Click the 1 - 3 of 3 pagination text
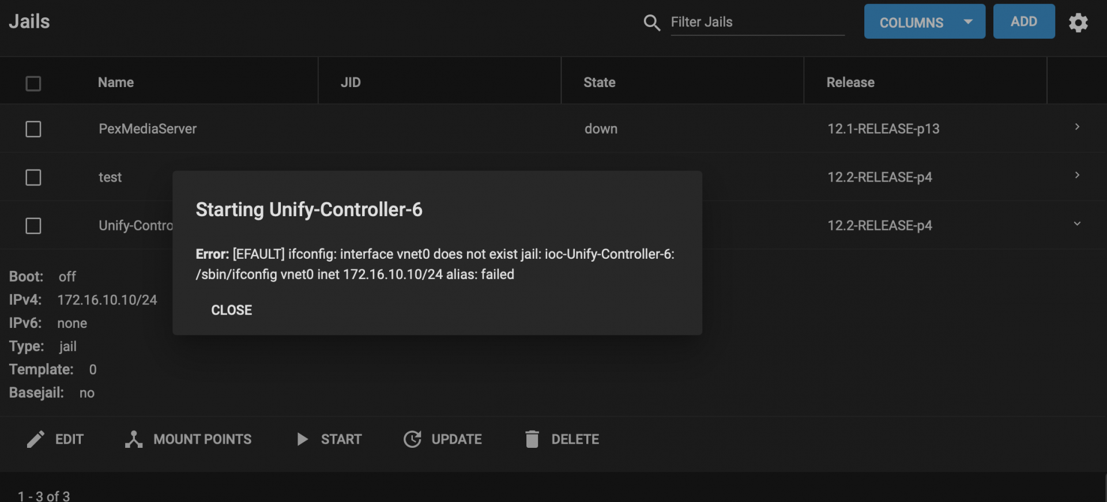This screenshot has width=1107, height=502. pyautogui.click(x=44, y=496)
